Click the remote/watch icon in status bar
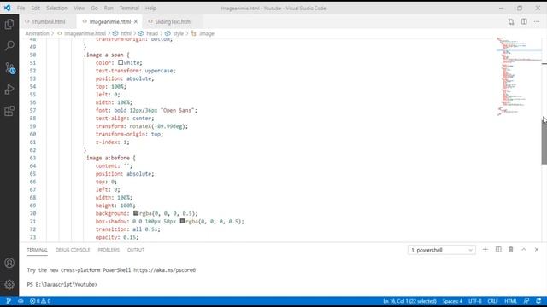 [21, 301]
